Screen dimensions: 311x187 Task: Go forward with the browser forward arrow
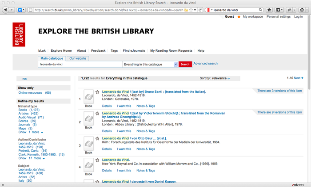tap(12, 10)
